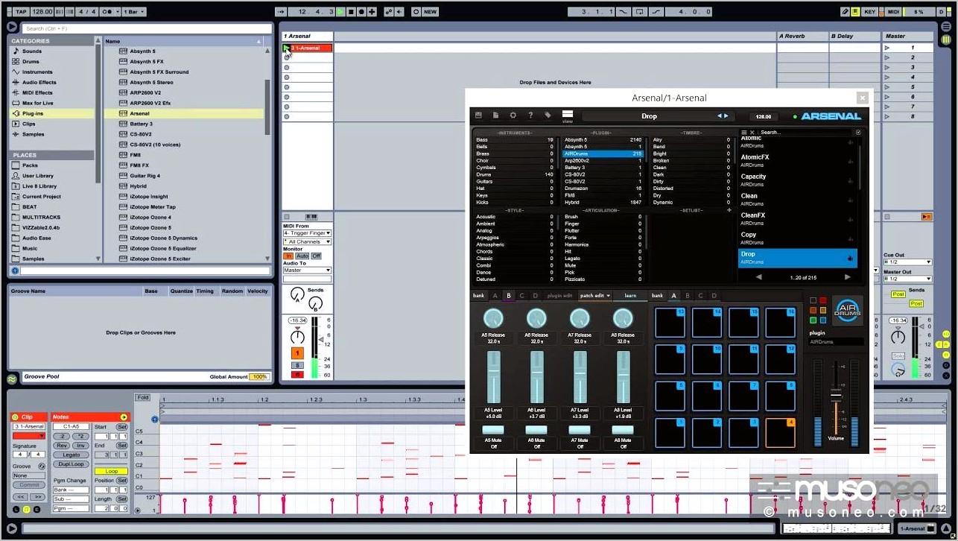
Task: Select AIRDrums in Arsenal plugin list
Action: click(603, 154)
